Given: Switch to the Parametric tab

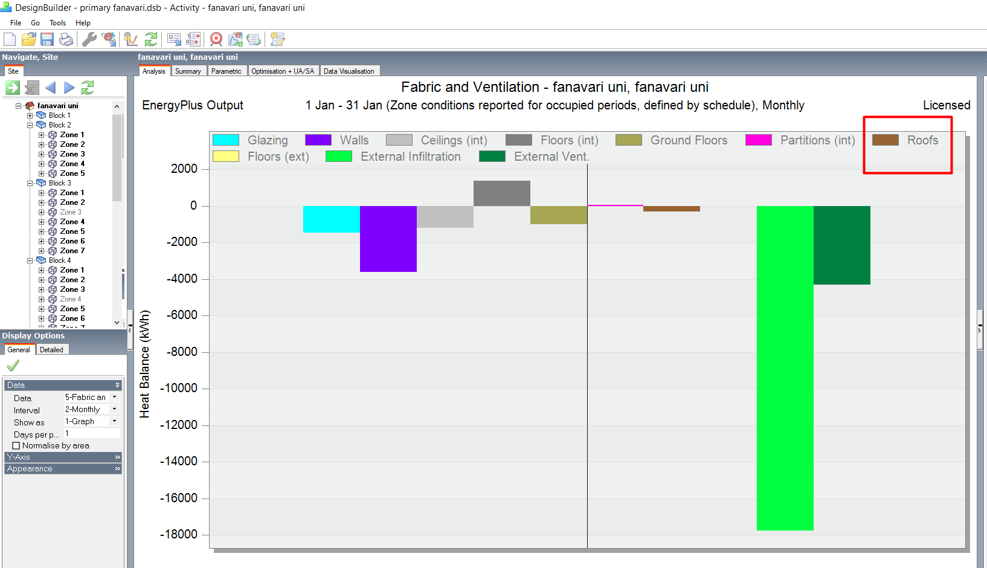Looking at the screenshot, I should [227, 71].
